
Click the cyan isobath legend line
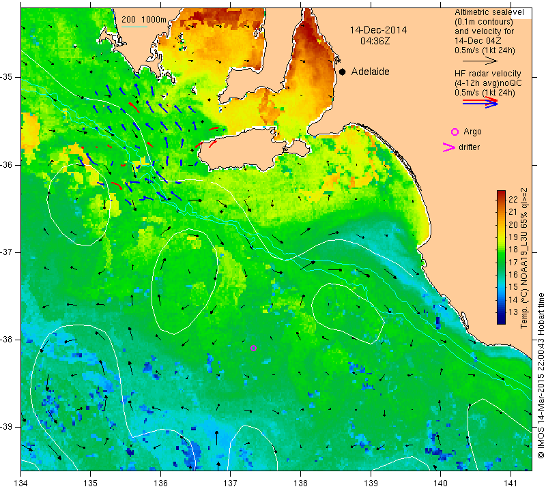[x=134, y=27]
